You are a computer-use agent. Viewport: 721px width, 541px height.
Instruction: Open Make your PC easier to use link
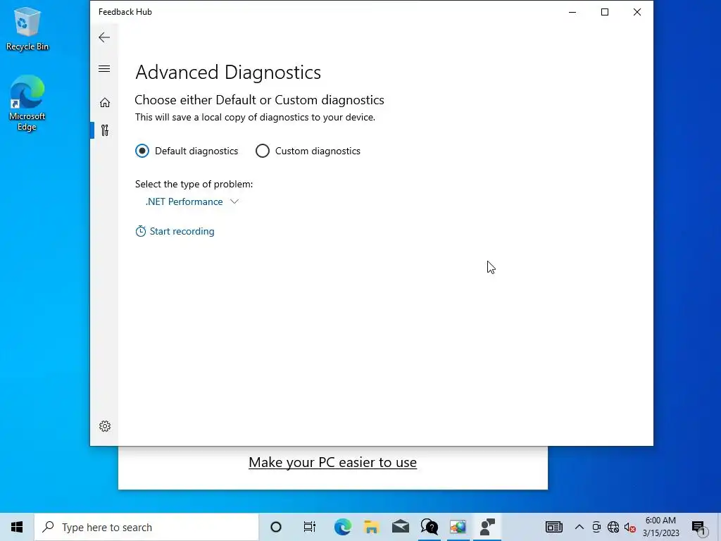[x=332, y=462]
